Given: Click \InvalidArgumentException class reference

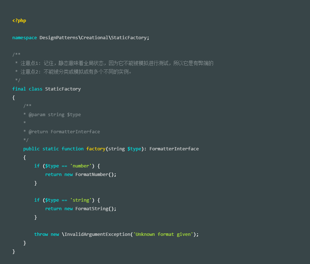Looking at the screenshot, I should point(96,234).
